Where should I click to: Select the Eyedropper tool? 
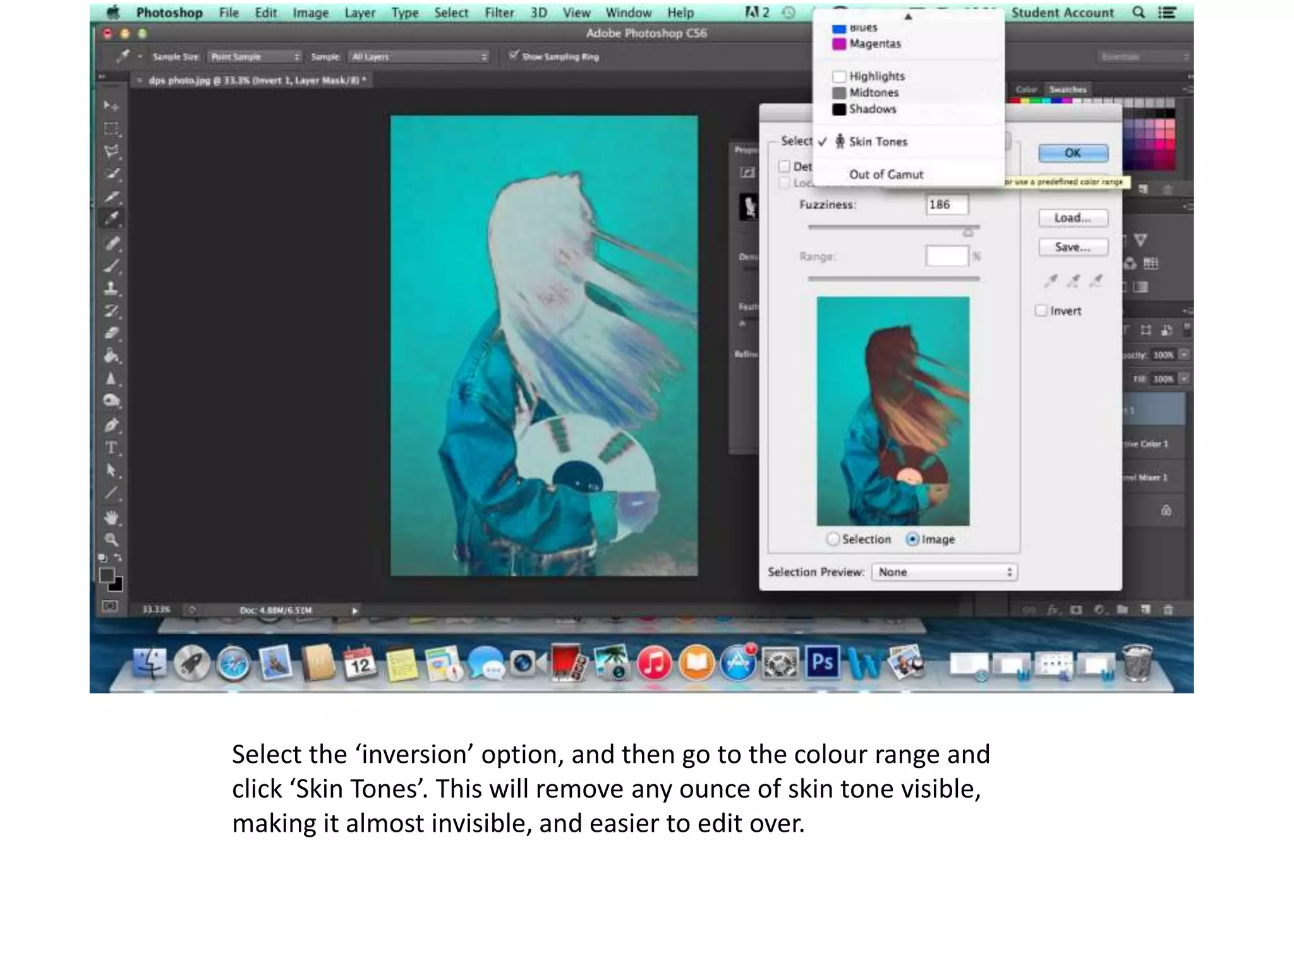click(x=111, y=219)
